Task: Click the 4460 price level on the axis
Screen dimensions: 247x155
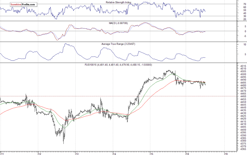Action: pos(243,96)
